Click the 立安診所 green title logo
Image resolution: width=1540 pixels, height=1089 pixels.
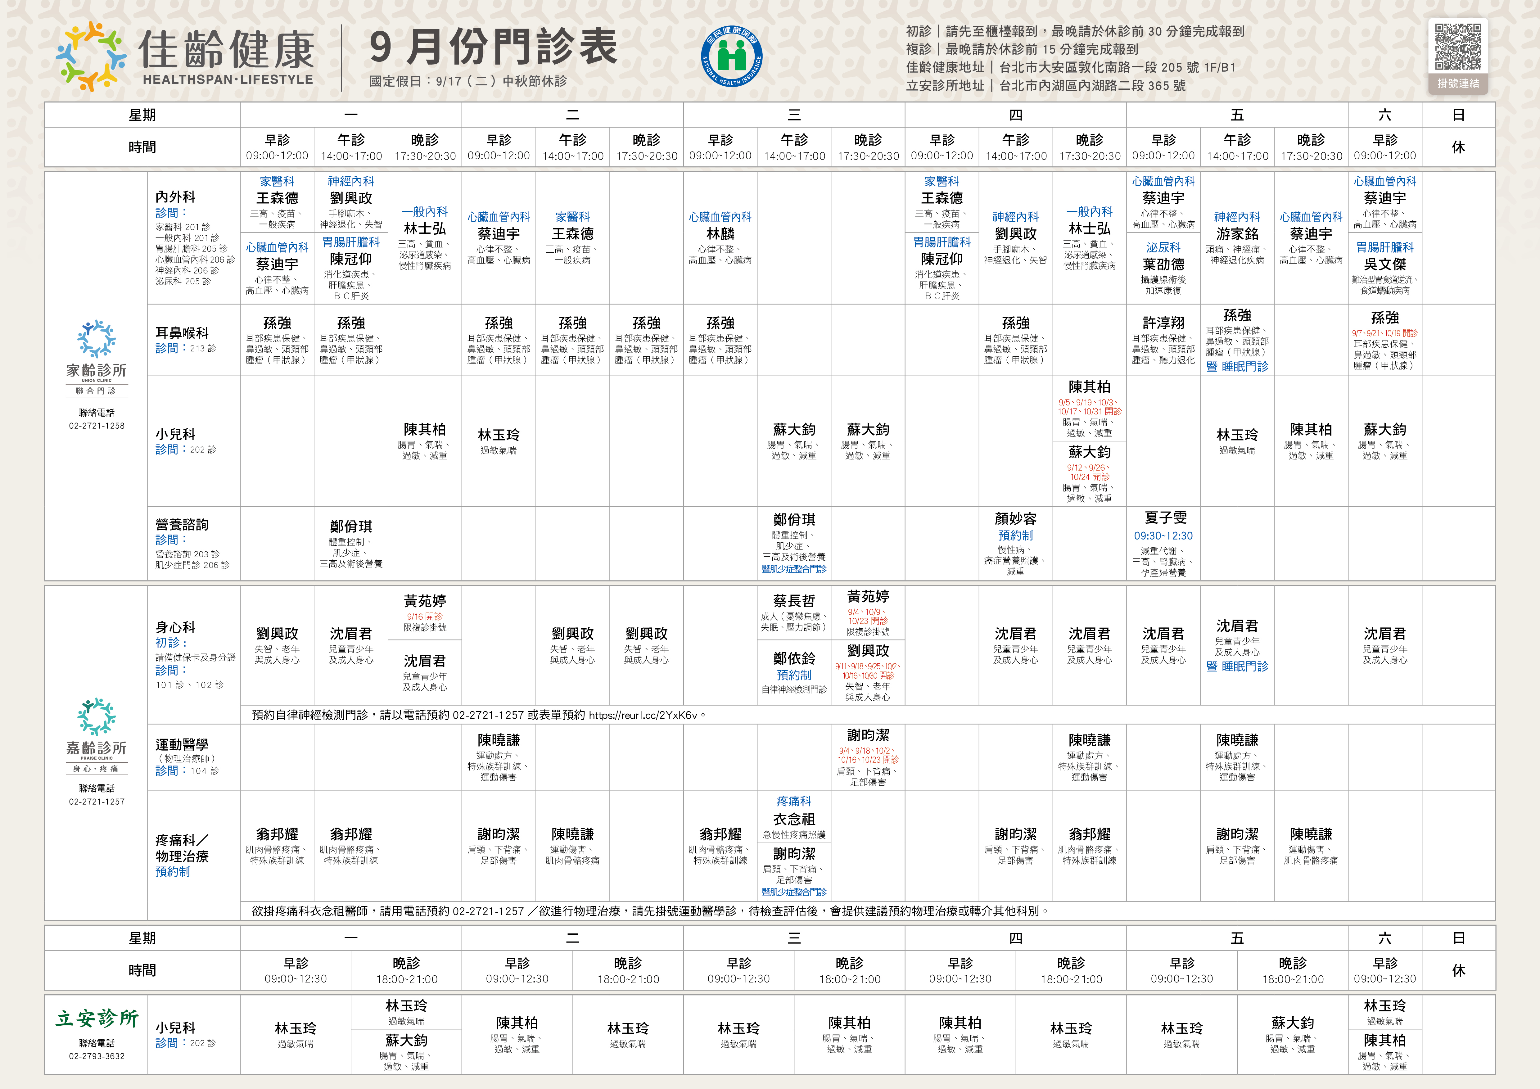[97, 1018]
